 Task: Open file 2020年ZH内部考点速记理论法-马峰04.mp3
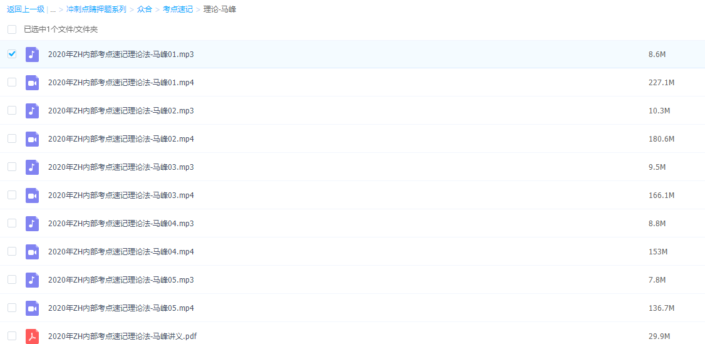coord(121,224)
